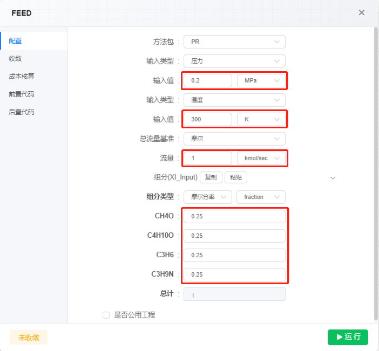This screenshot has height=351, width=379.
Task: Click the C3H9N fraction input field
Action: pyautogui.click(x=234, y=274)
